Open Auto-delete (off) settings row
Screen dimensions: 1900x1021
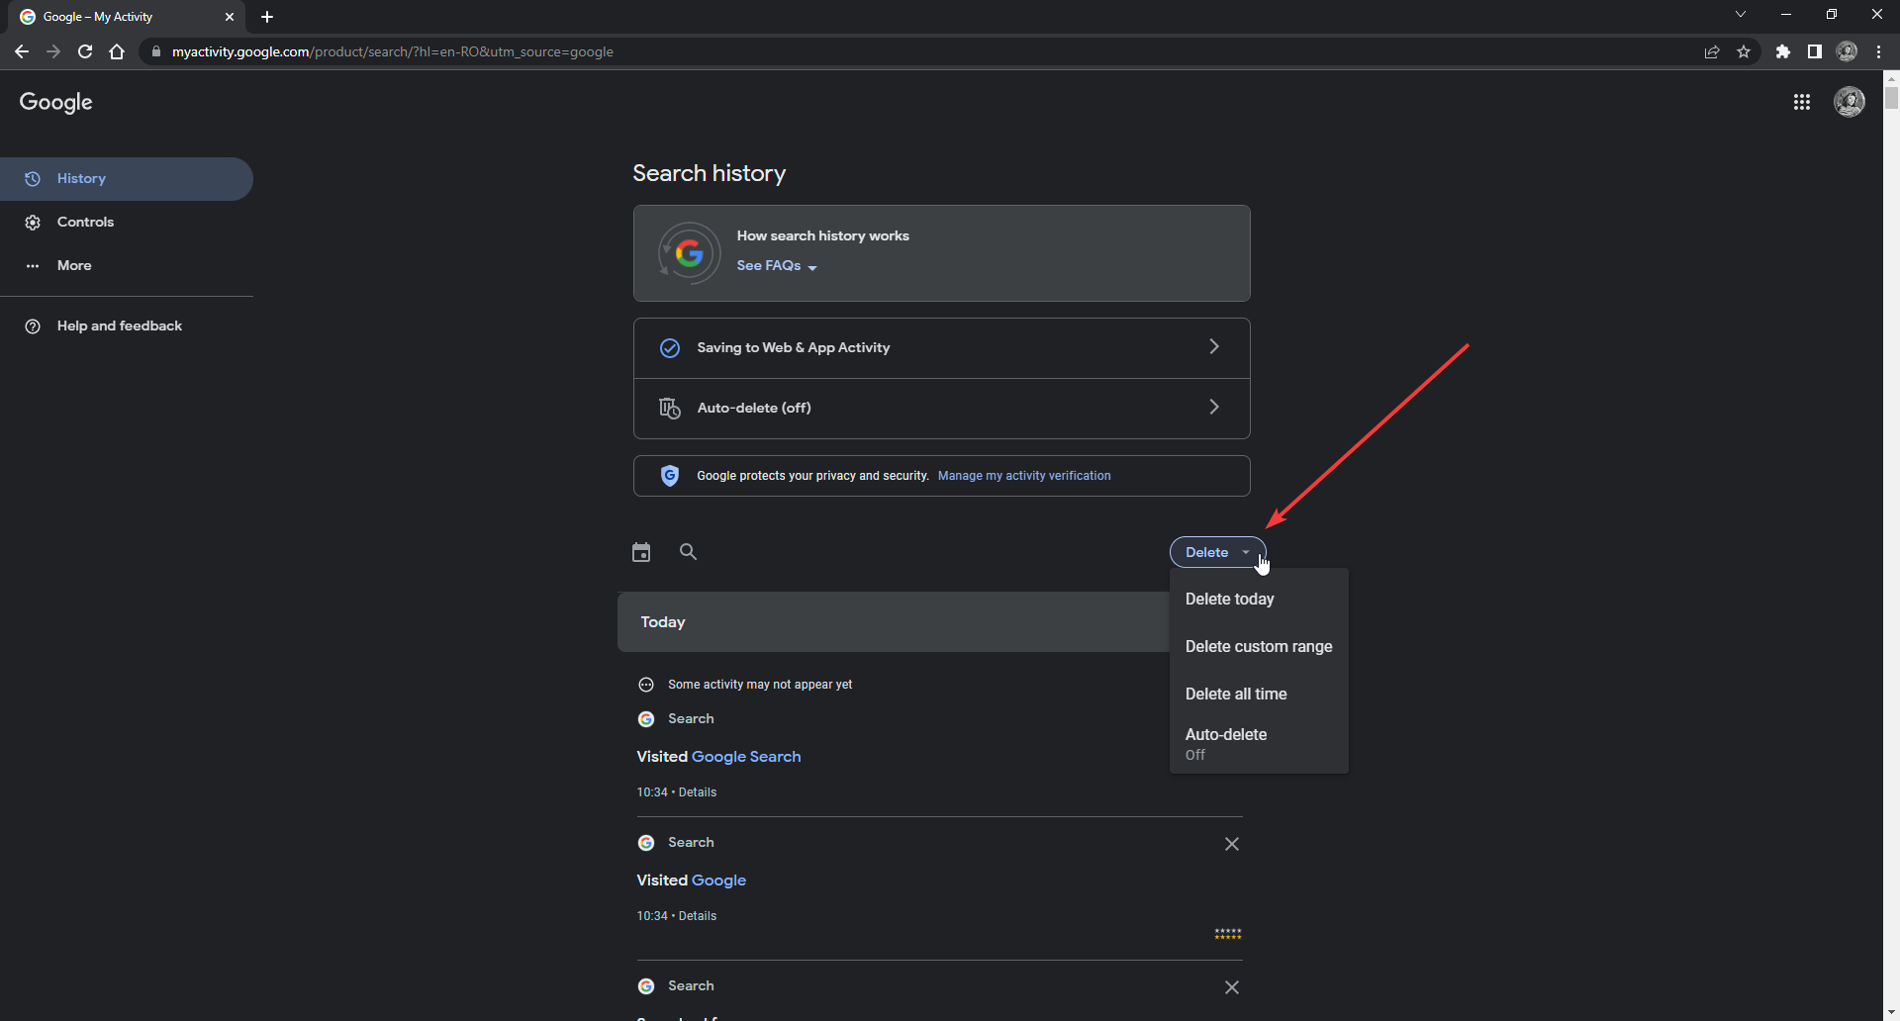941,409
